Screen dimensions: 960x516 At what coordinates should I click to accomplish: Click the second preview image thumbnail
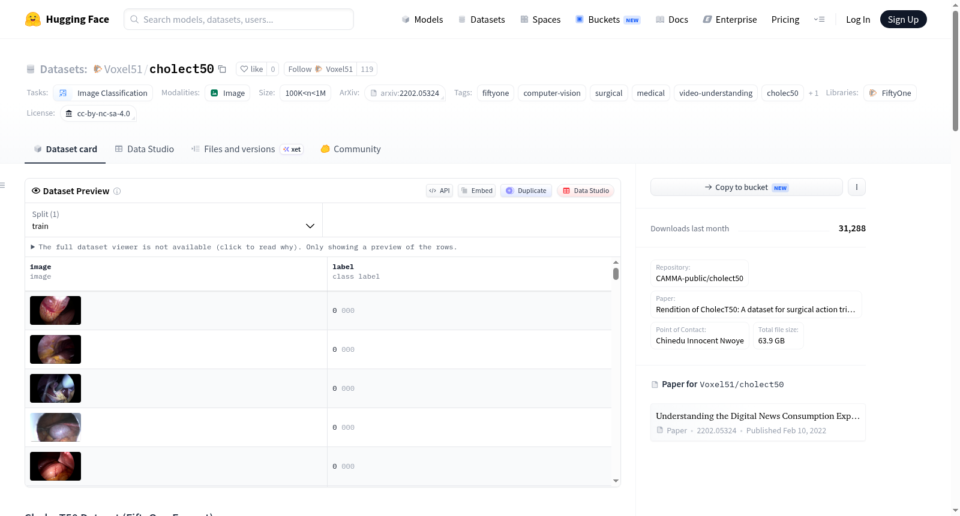coord(55,349)
